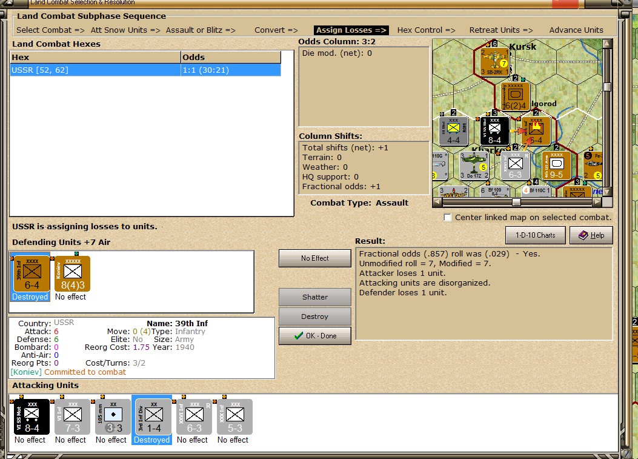638x459 pixels.
Task: Click the map vertical scrollbar down arrow
Action: (x=607, y=192)
